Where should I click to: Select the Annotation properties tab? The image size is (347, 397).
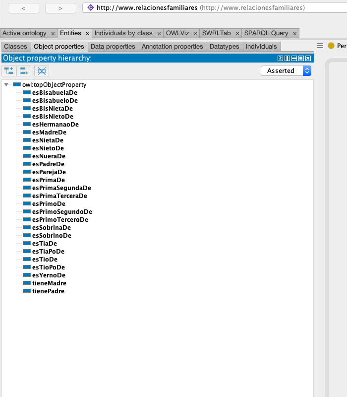[172, 47]
